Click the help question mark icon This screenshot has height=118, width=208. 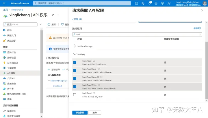click(x=162, y=3)
